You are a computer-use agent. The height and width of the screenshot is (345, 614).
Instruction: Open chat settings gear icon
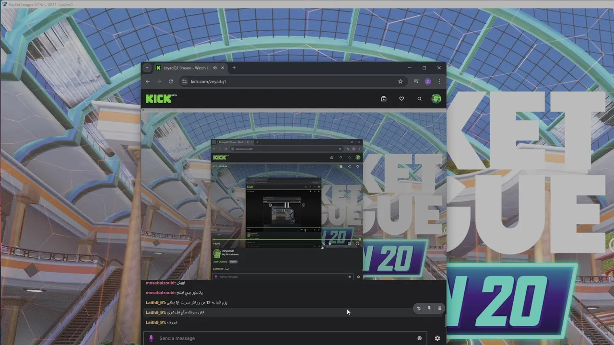tap(437, 338)
